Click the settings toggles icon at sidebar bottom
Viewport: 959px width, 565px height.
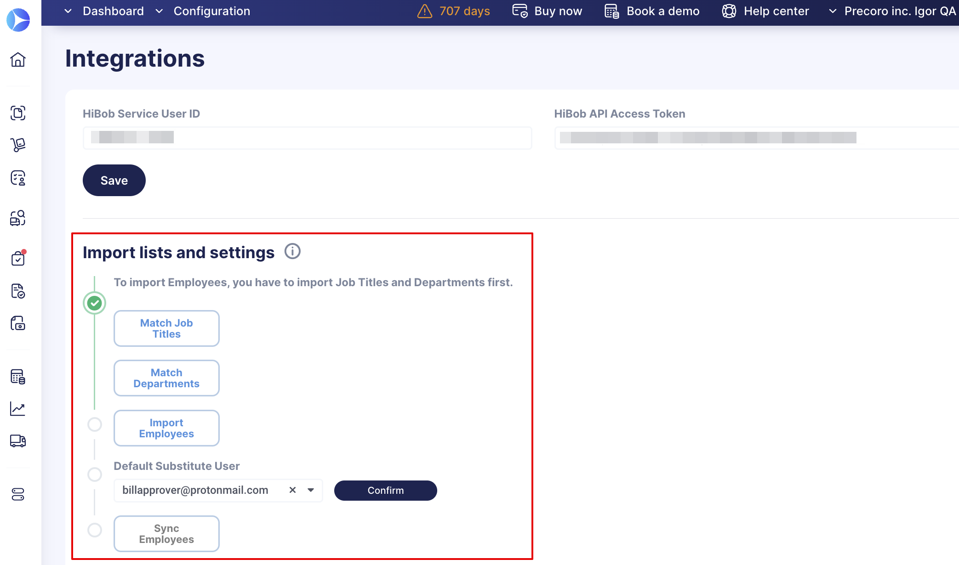tap(18, 495)
